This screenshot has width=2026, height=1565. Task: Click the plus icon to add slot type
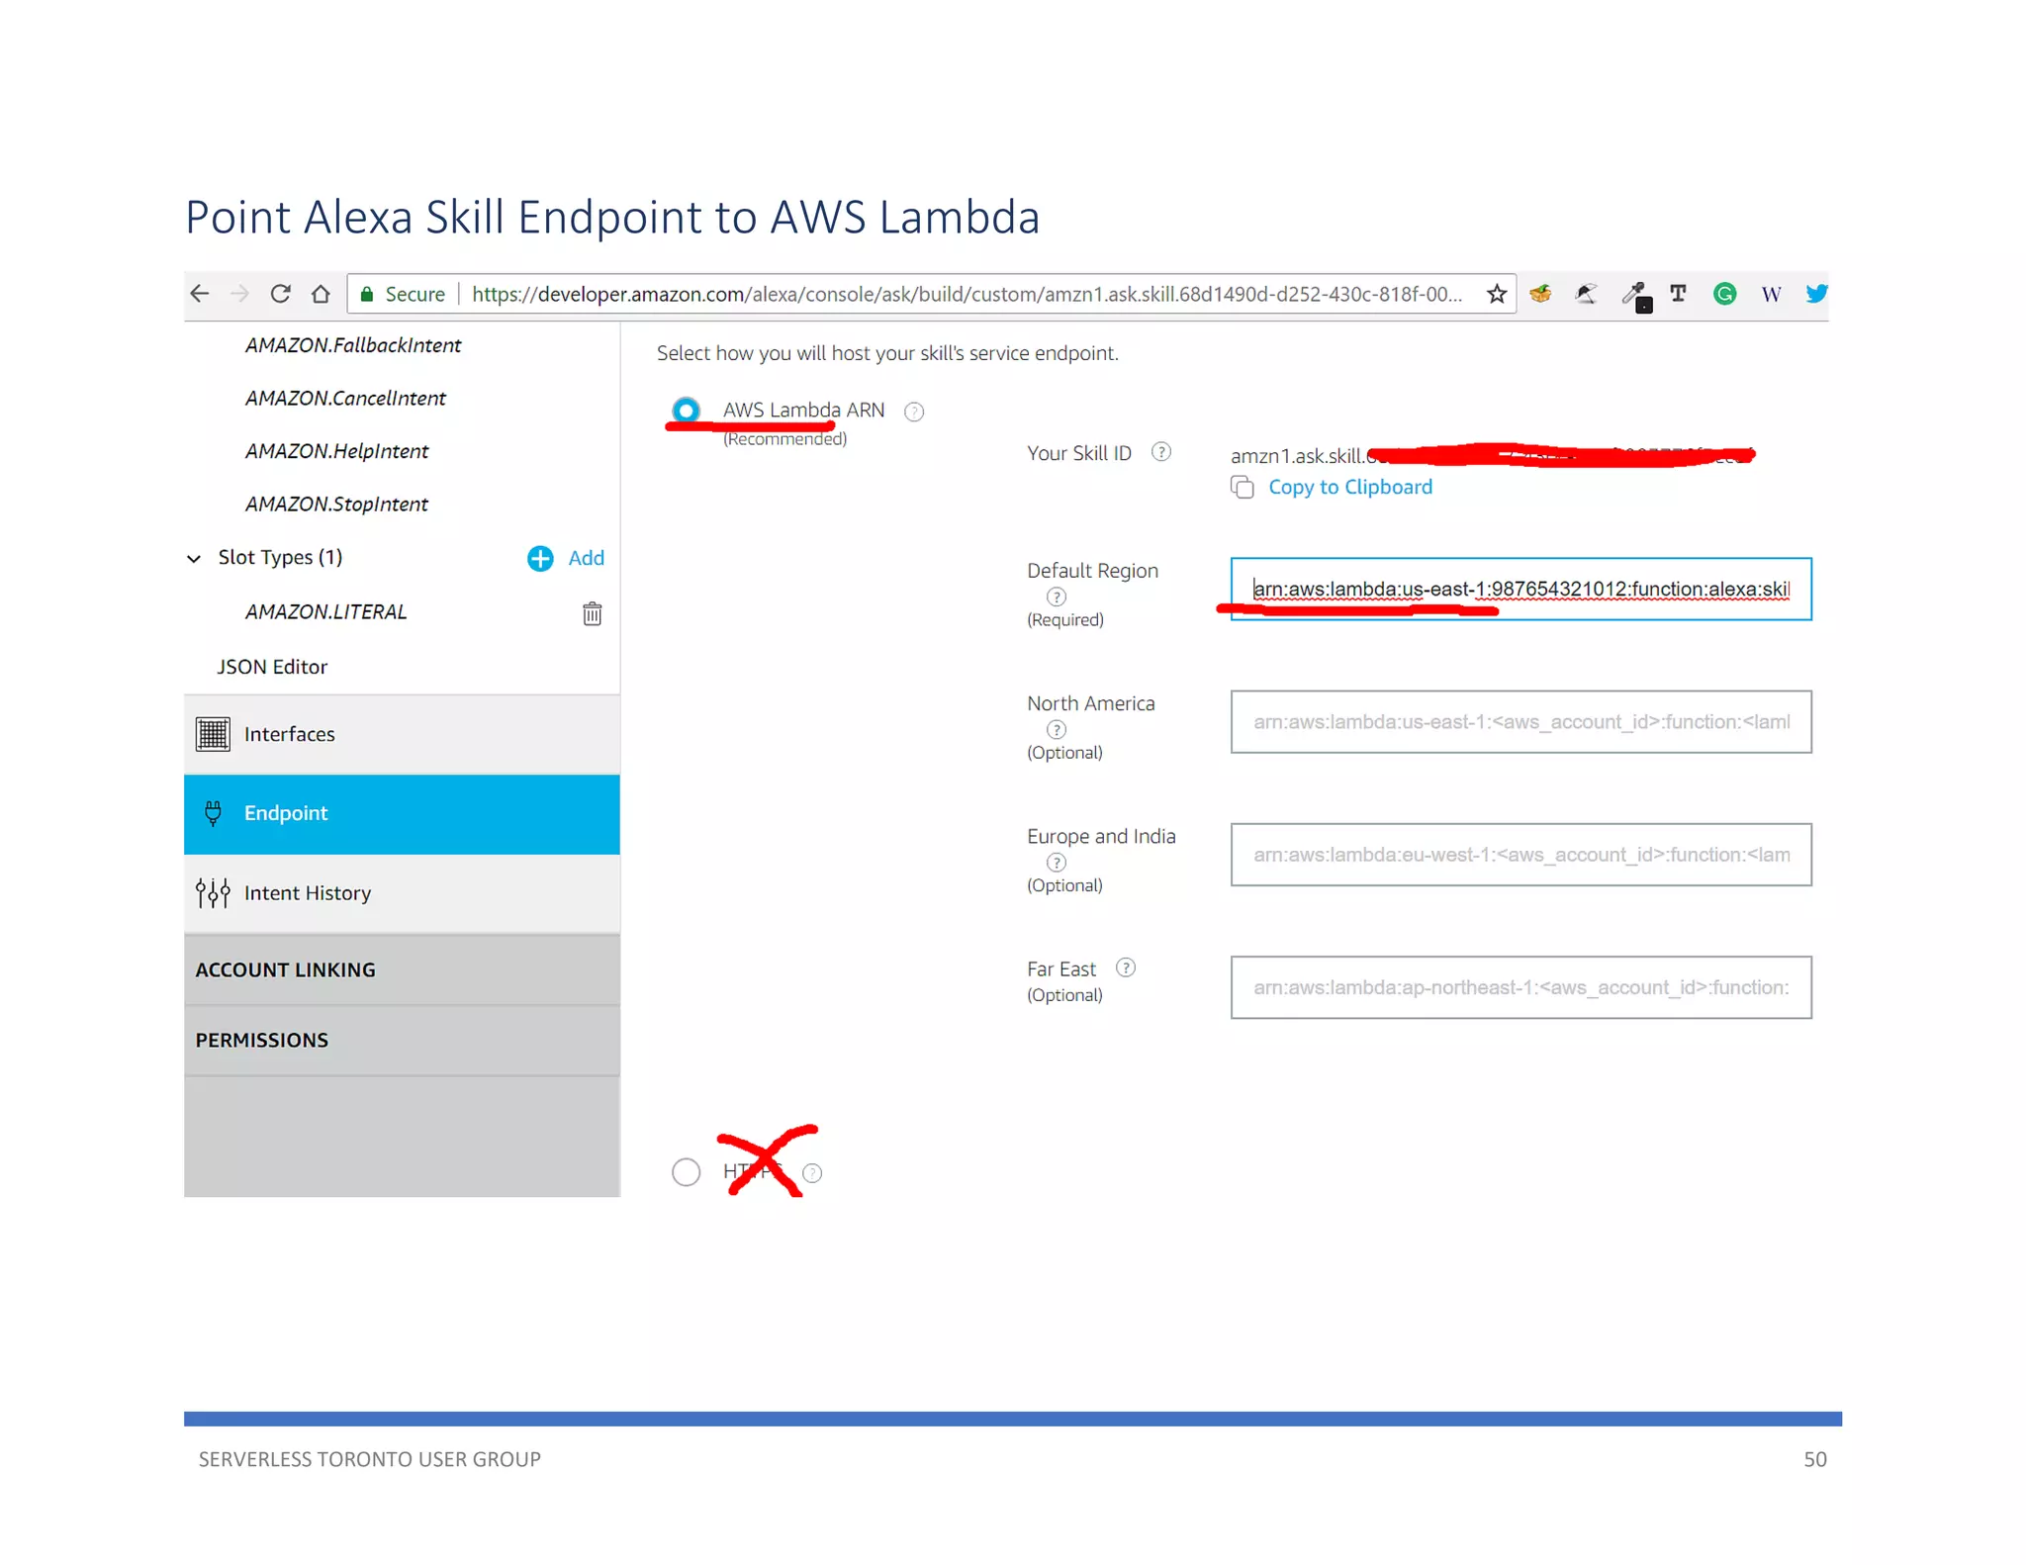pos(540,559)
